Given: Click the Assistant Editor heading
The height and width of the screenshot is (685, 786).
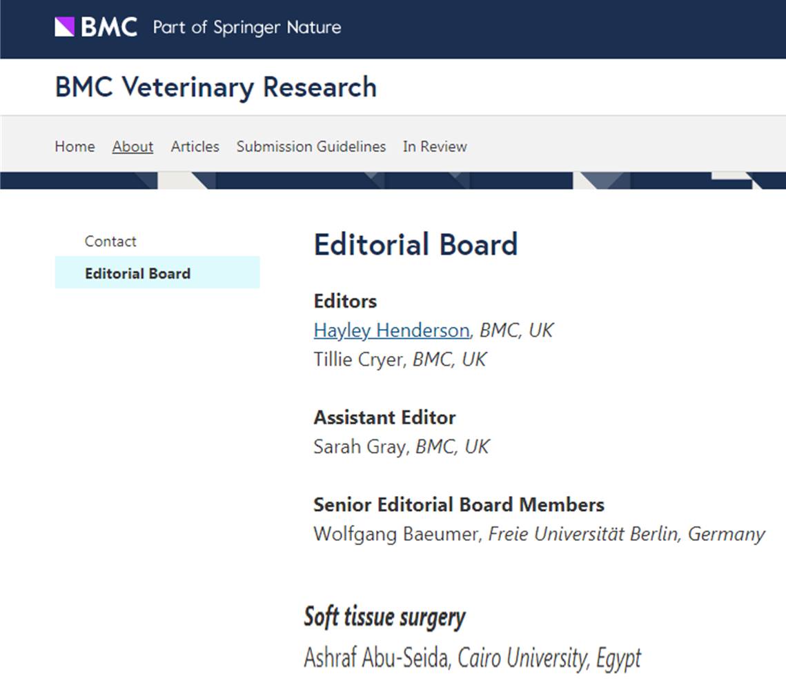Looking at the screenshot, I should [x=384, y=417].
